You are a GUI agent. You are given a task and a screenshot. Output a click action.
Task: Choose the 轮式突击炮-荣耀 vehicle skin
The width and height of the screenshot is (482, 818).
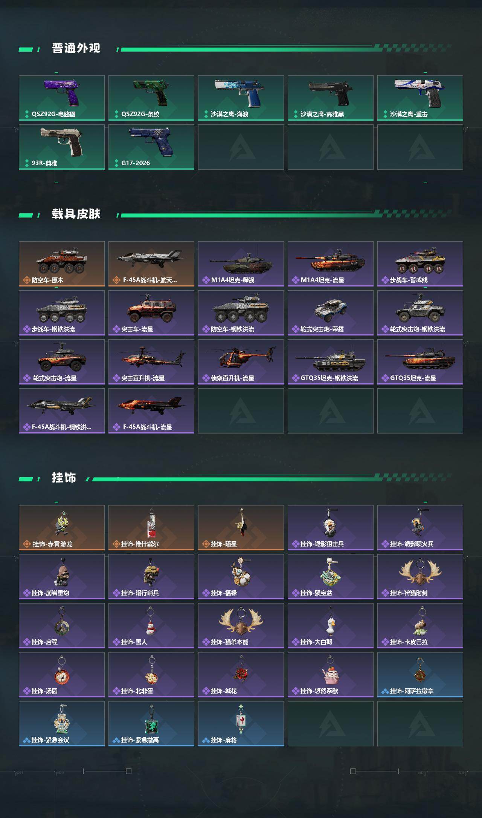(x=331, y=313)
